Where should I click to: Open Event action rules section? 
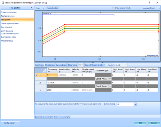point(8,37)
